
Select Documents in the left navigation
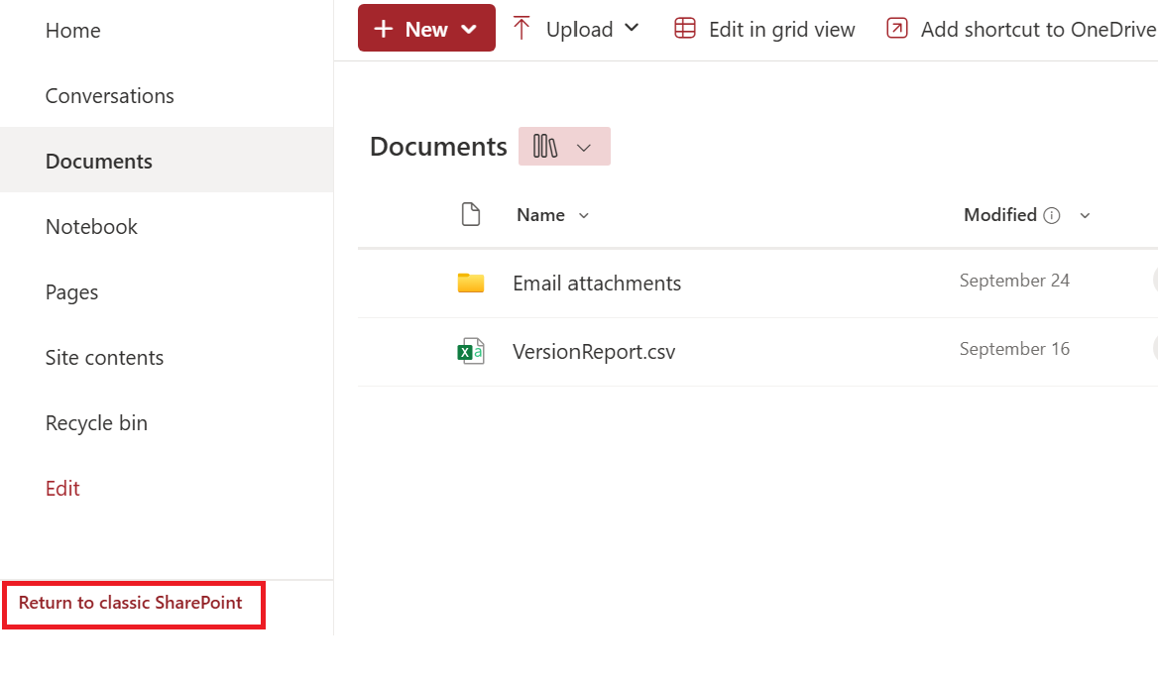point(99,161)
